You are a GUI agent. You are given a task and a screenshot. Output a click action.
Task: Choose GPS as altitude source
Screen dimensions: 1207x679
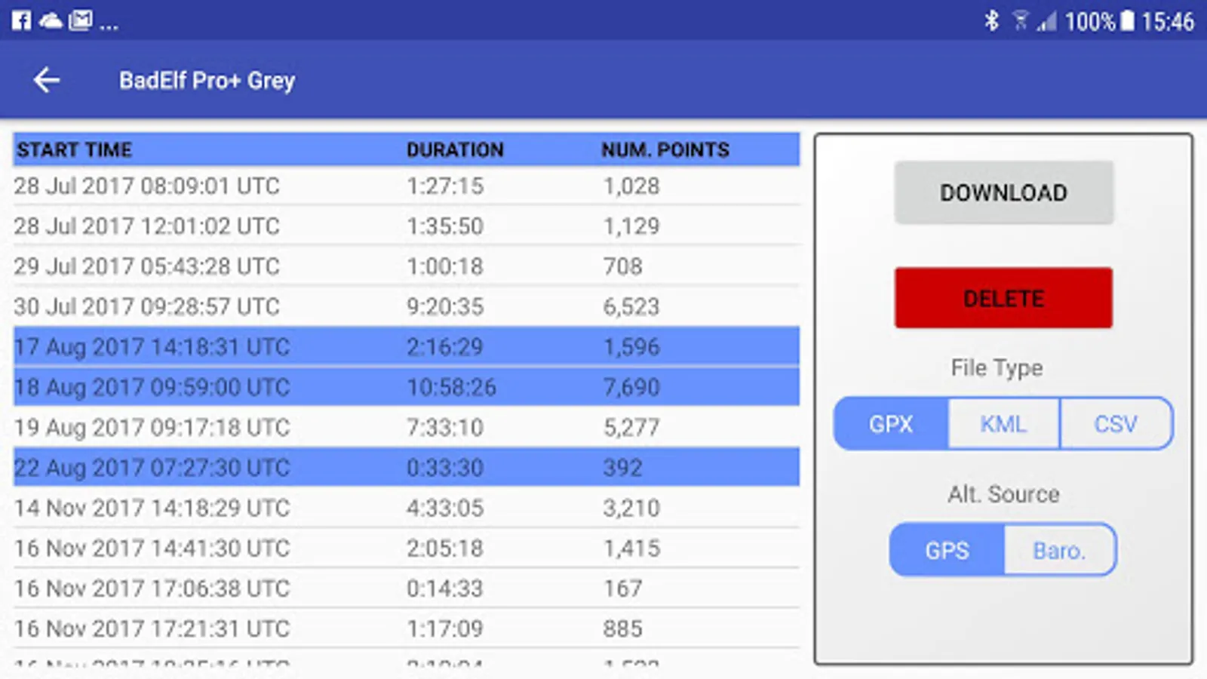[947, 551]
